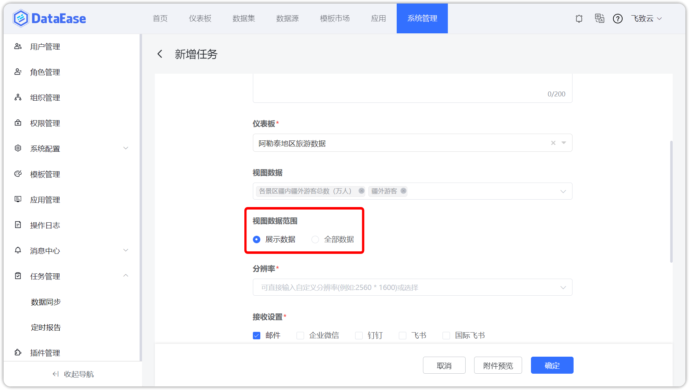The height and width of the screenshot is (390, 689).
Task: Click the 用户管理 sidebar icon
Action: click(18, 46)
